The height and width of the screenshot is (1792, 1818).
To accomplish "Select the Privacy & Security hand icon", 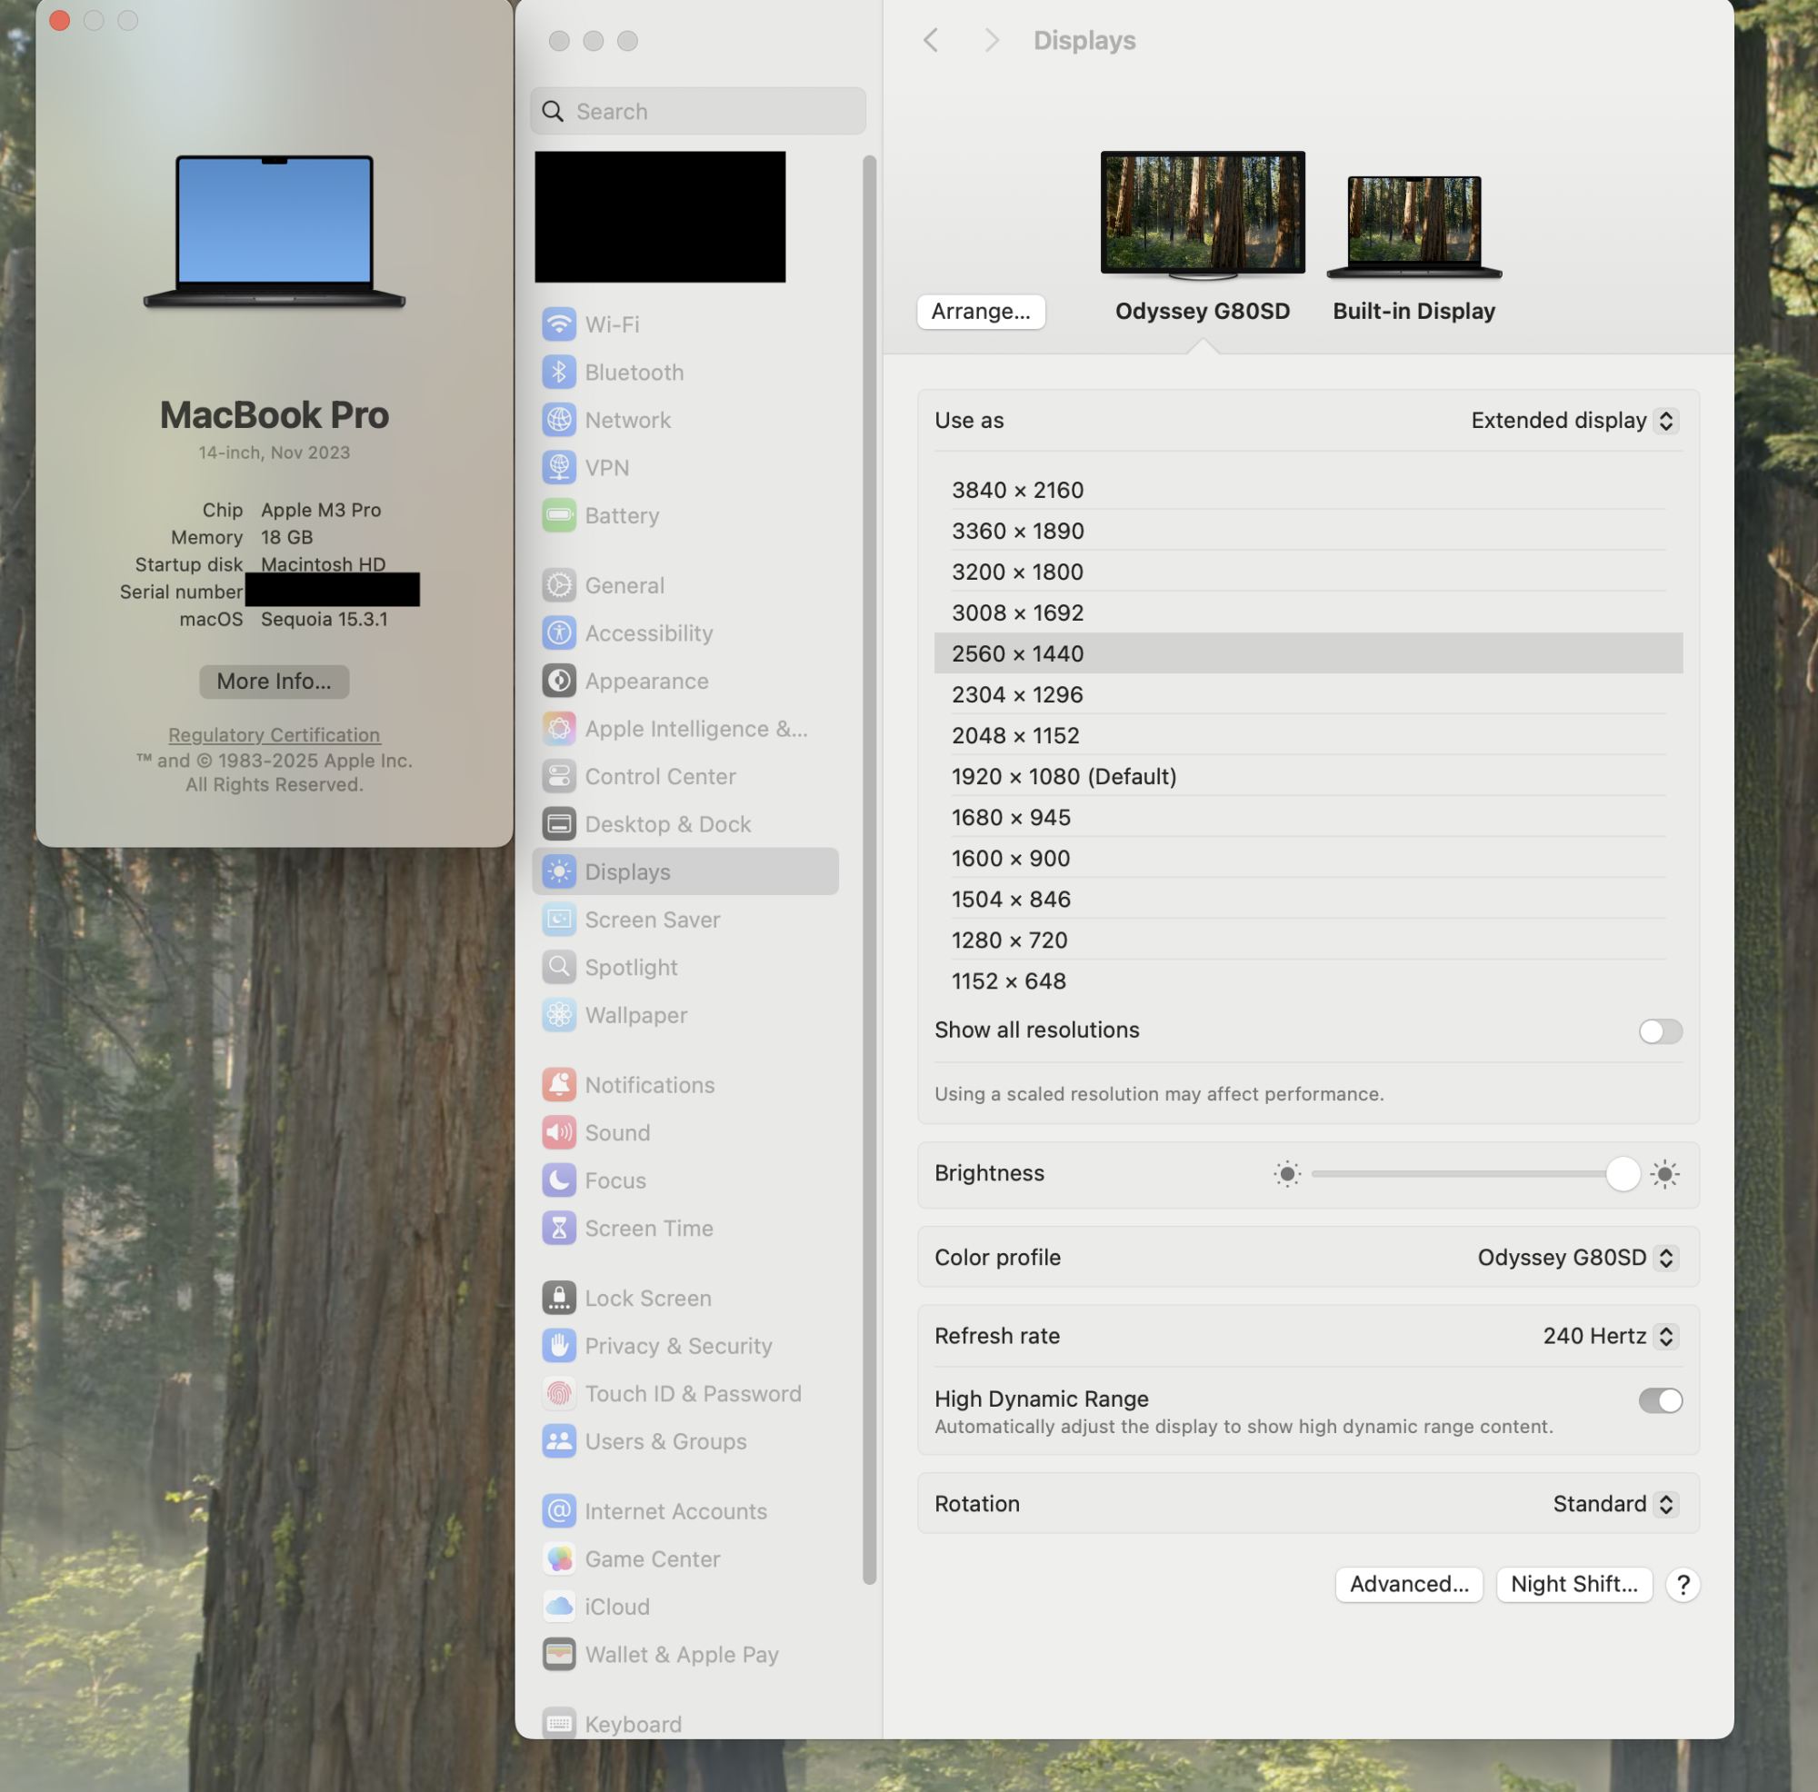I will [x=559, y=1346].
